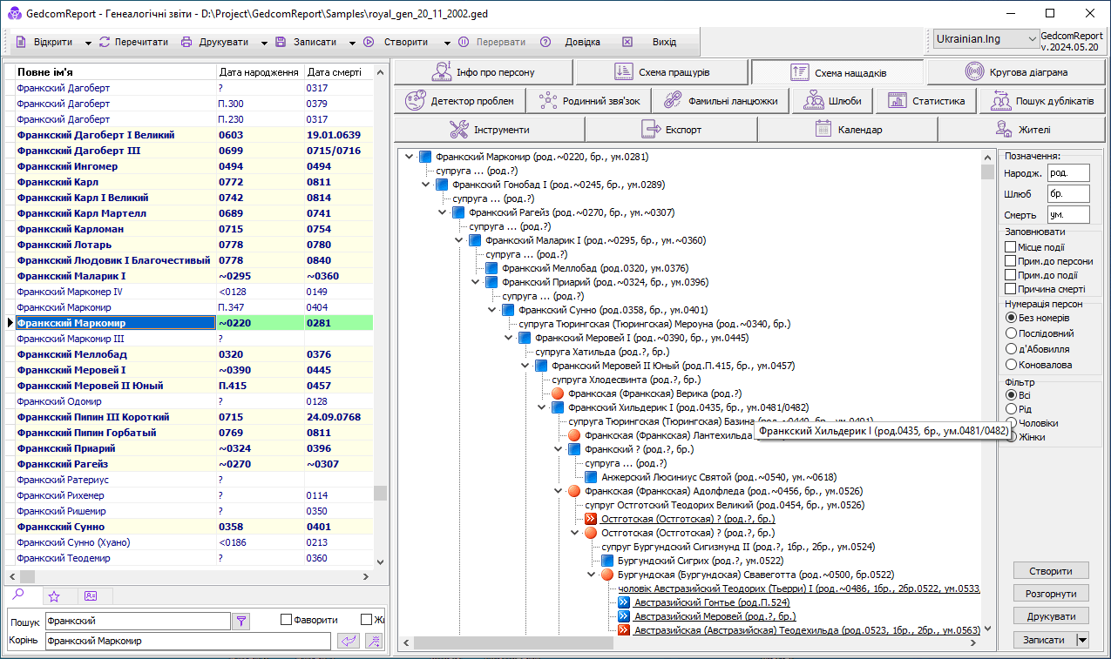Select the Послідовний numbering option
1111x659 pixels.
click(1012, 333)
